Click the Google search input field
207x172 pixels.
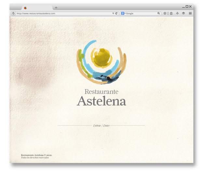point(141,13)
